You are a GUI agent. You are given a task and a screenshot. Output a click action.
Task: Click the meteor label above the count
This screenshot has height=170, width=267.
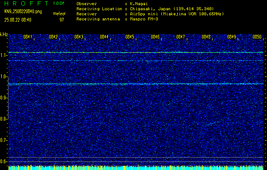coord(59,14)
